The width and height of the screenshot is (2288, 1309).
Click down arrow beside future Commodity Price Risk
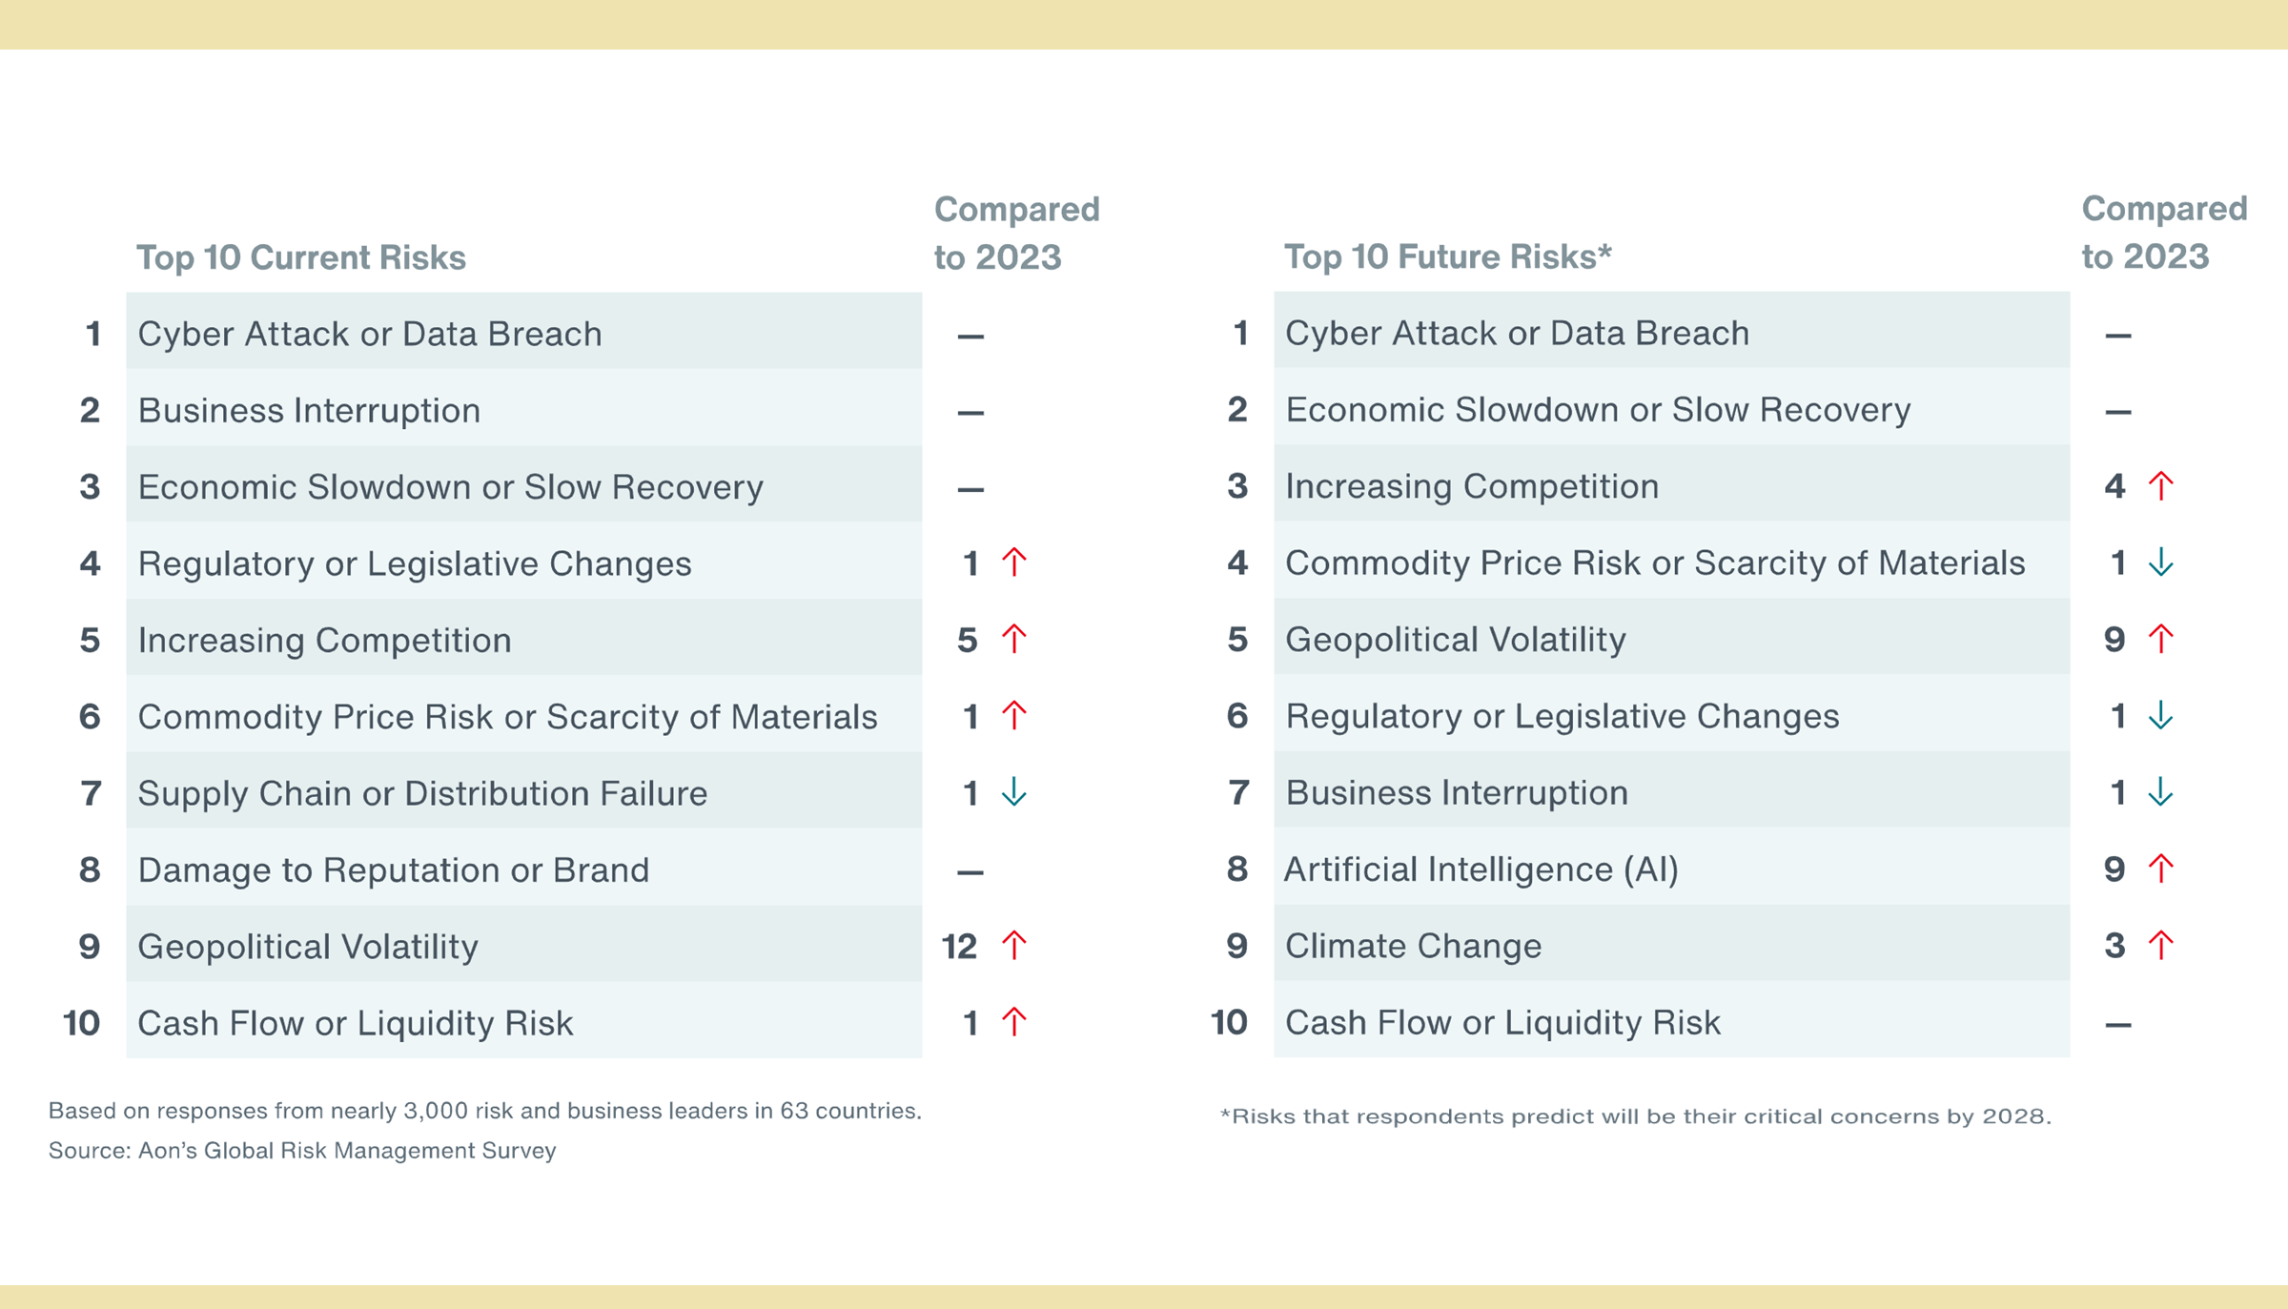tap(2161, 562)
